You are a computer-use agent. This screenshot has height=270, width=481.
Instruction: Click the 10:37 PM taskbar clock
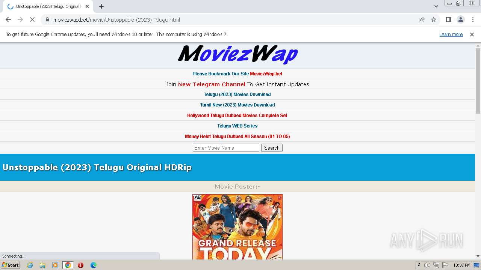(462, 265)
